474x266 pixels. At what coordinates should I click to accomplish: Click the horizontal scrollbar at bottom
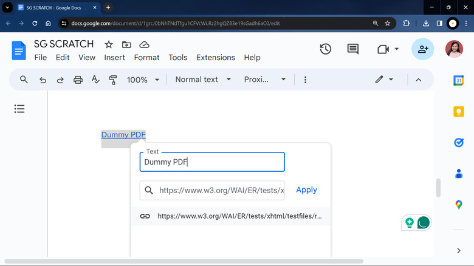184,261
